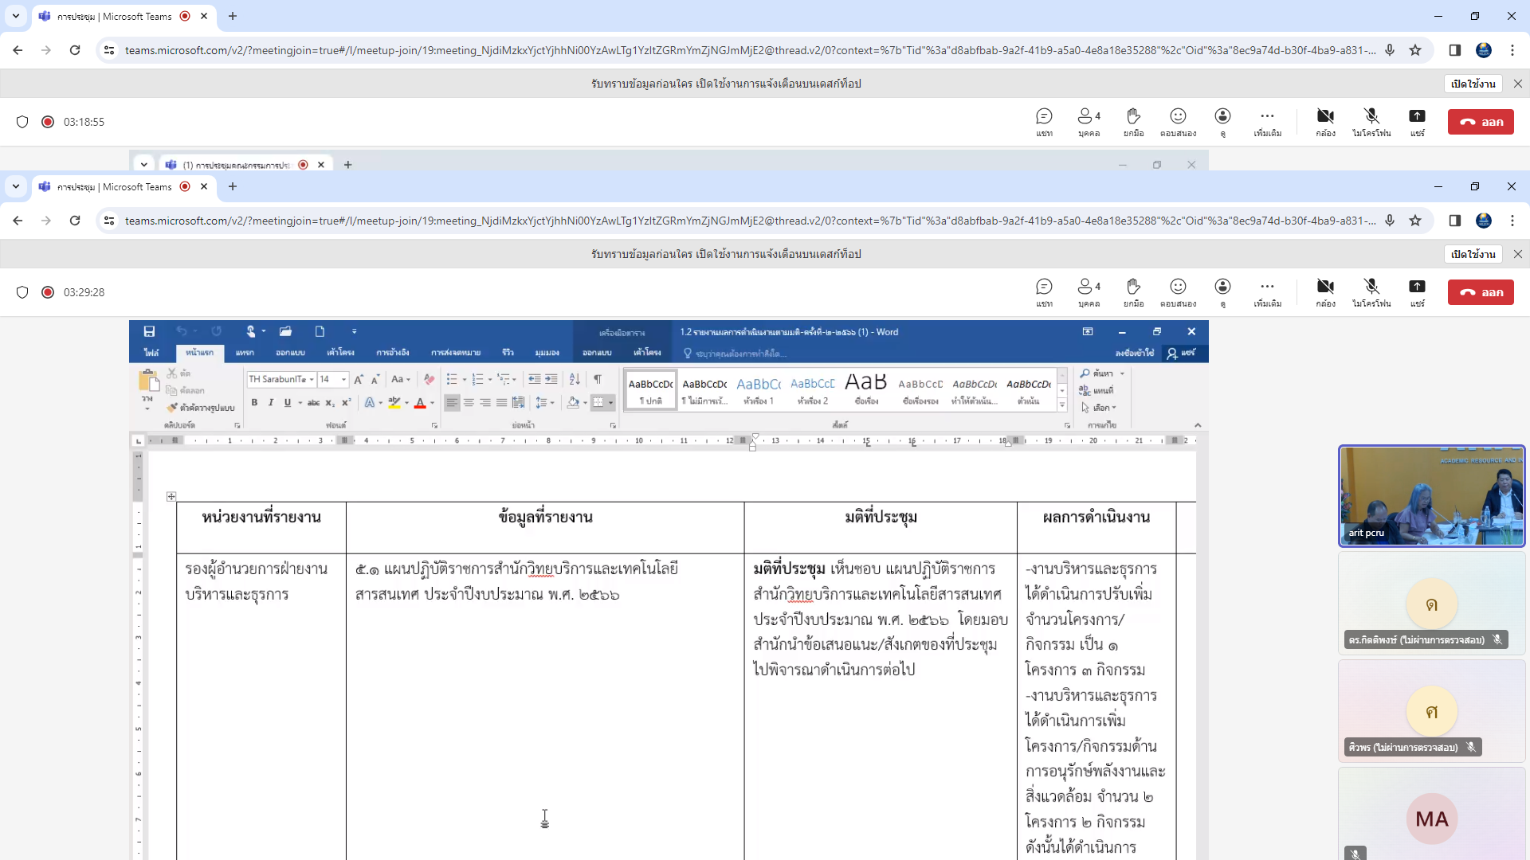Bookmark page star in front browser window

1415,221
